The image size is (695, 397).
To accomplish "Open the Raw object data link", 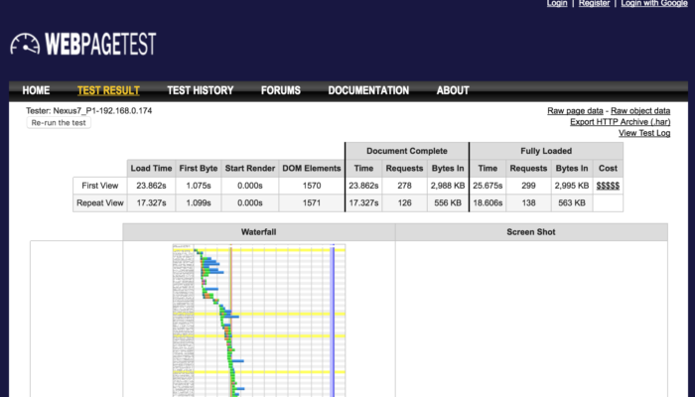I will point(640,111).
